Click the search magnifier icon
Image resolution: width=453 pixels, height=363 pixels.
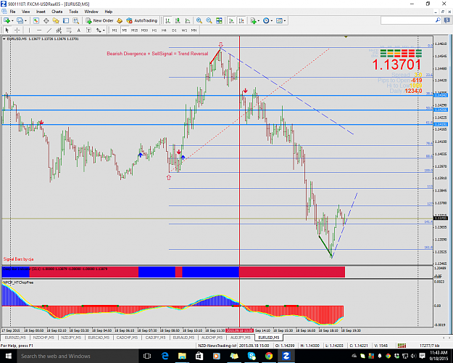[x=438, y=20]
